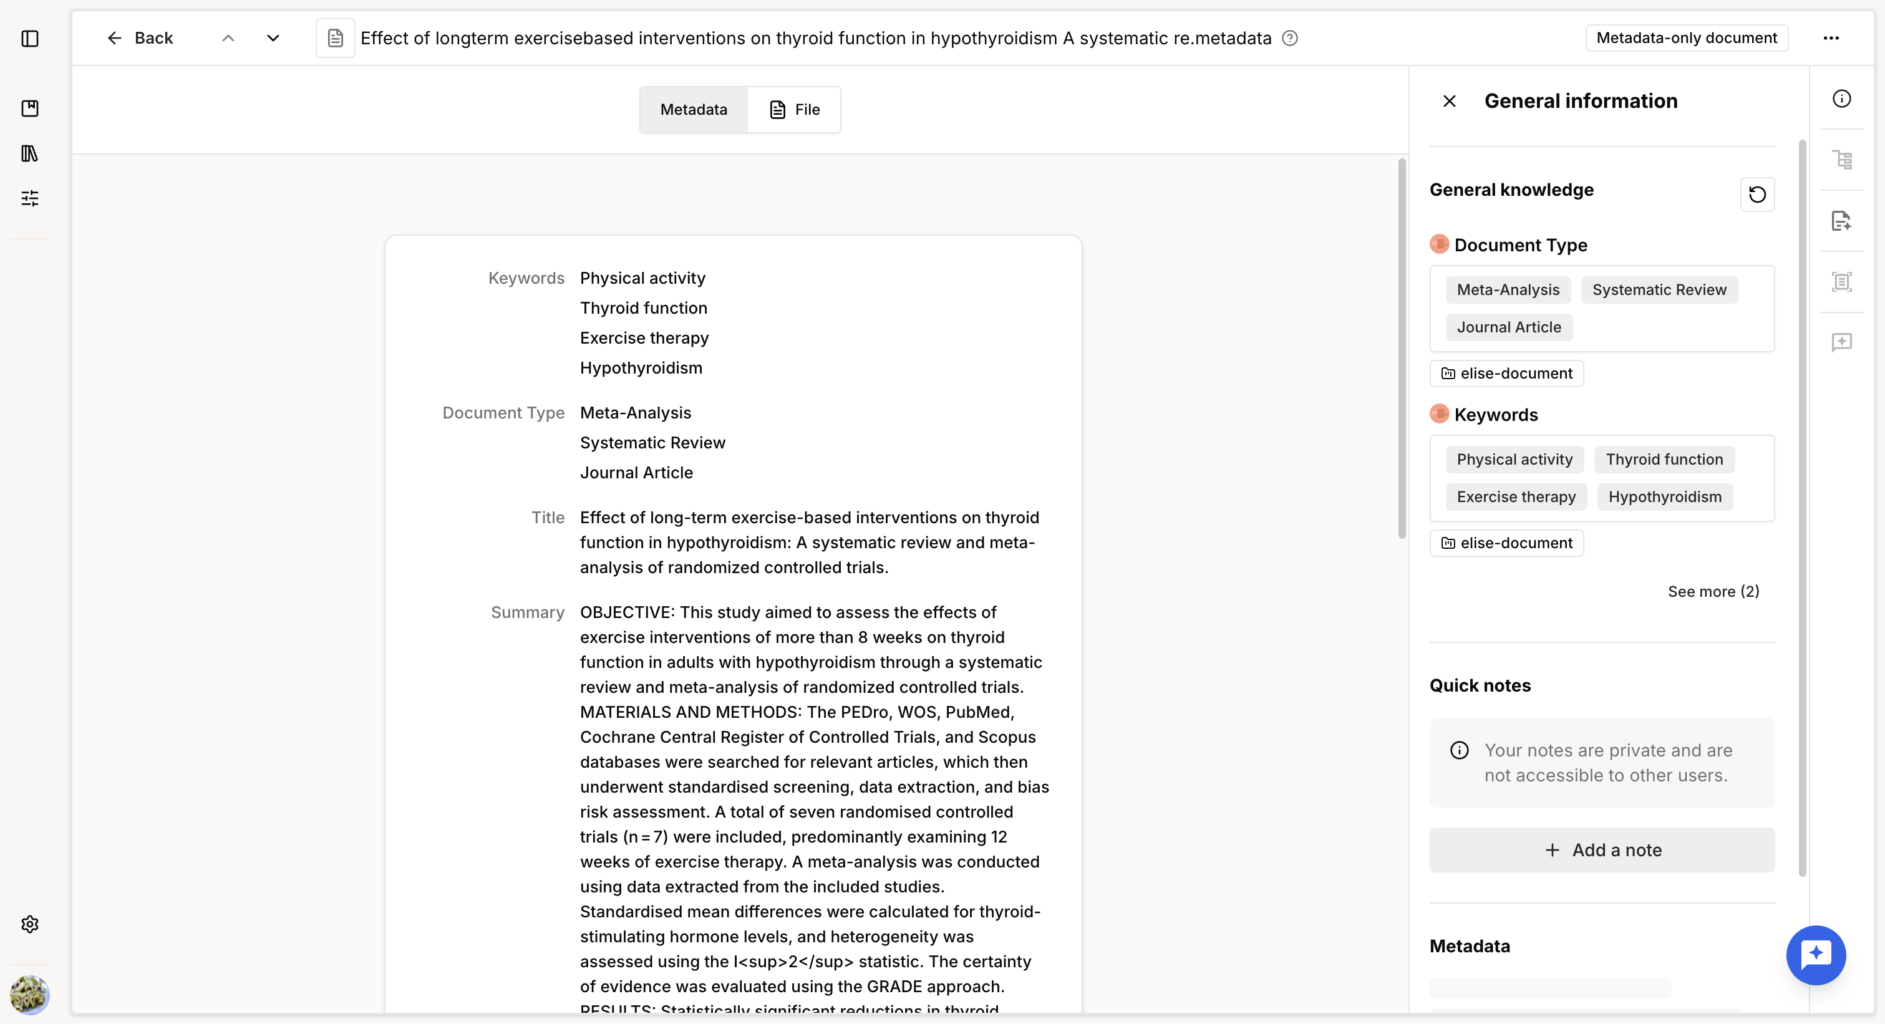This screenshot has width=1885, height=1024.
Task: Open the three-dot more options menu
Action: coord(1831,38)
